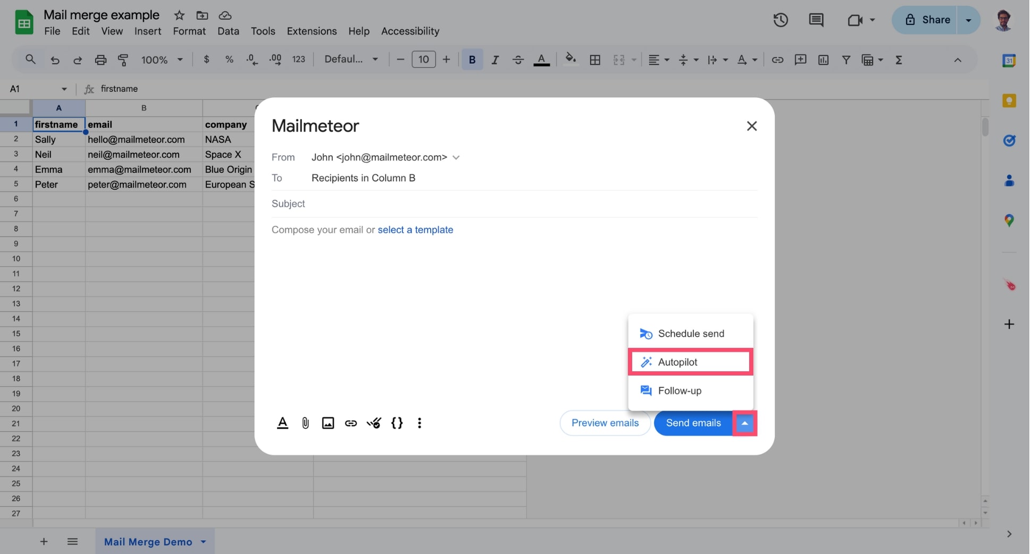Viewport: 1032px width, 554px height.
Task: Increase decimal places
Action: click(275, 59)
